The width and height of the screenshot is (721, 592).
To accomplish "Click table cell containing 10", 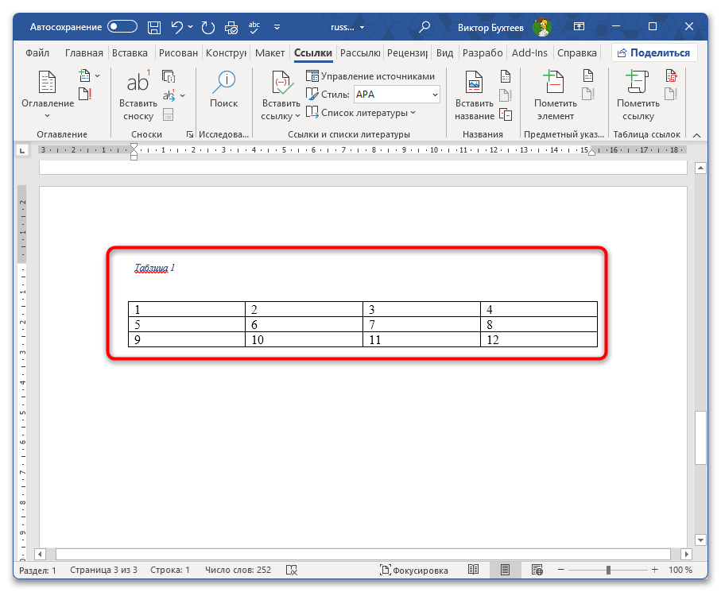I will point(304,339).
